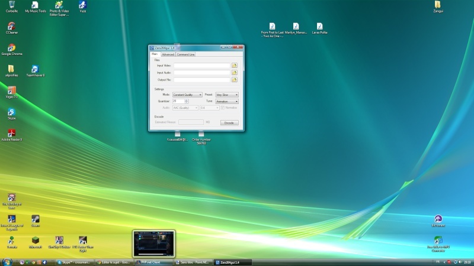The width and height of the screenshot is (474, 266).
Task: Select the Vegas 7.0 desktop shortcut
Action: (12, 93)
